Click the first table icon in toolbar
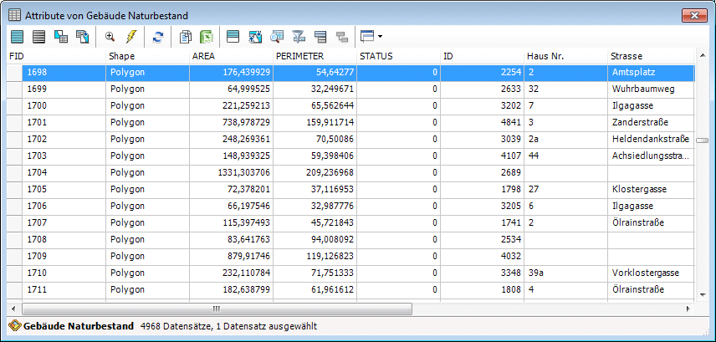The height and width of the screenshot is (342, 716). [x=18, y=37]
